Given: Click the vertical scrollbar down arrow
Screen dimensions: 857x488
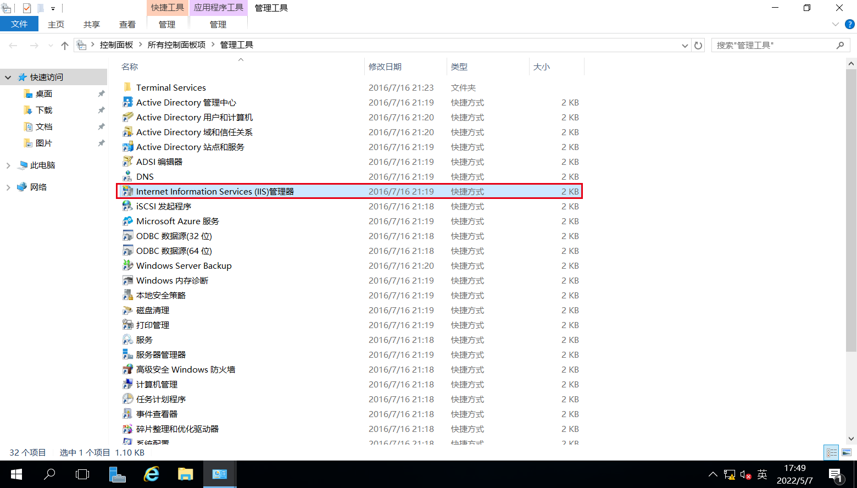Looking at the screenshot, I should [x=851, y=439].
